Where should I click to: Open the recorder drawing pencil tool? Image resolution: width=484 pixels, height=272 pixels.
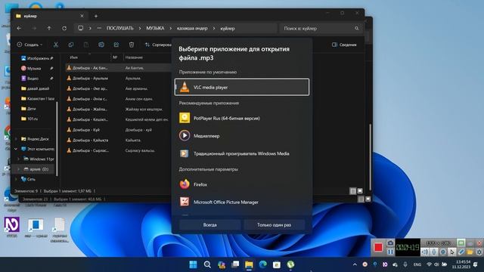[x=461, y=252]
